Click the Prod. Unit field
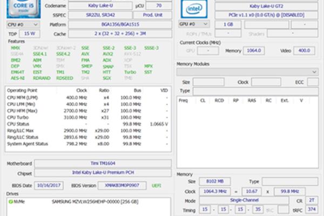 click(152, 15)
